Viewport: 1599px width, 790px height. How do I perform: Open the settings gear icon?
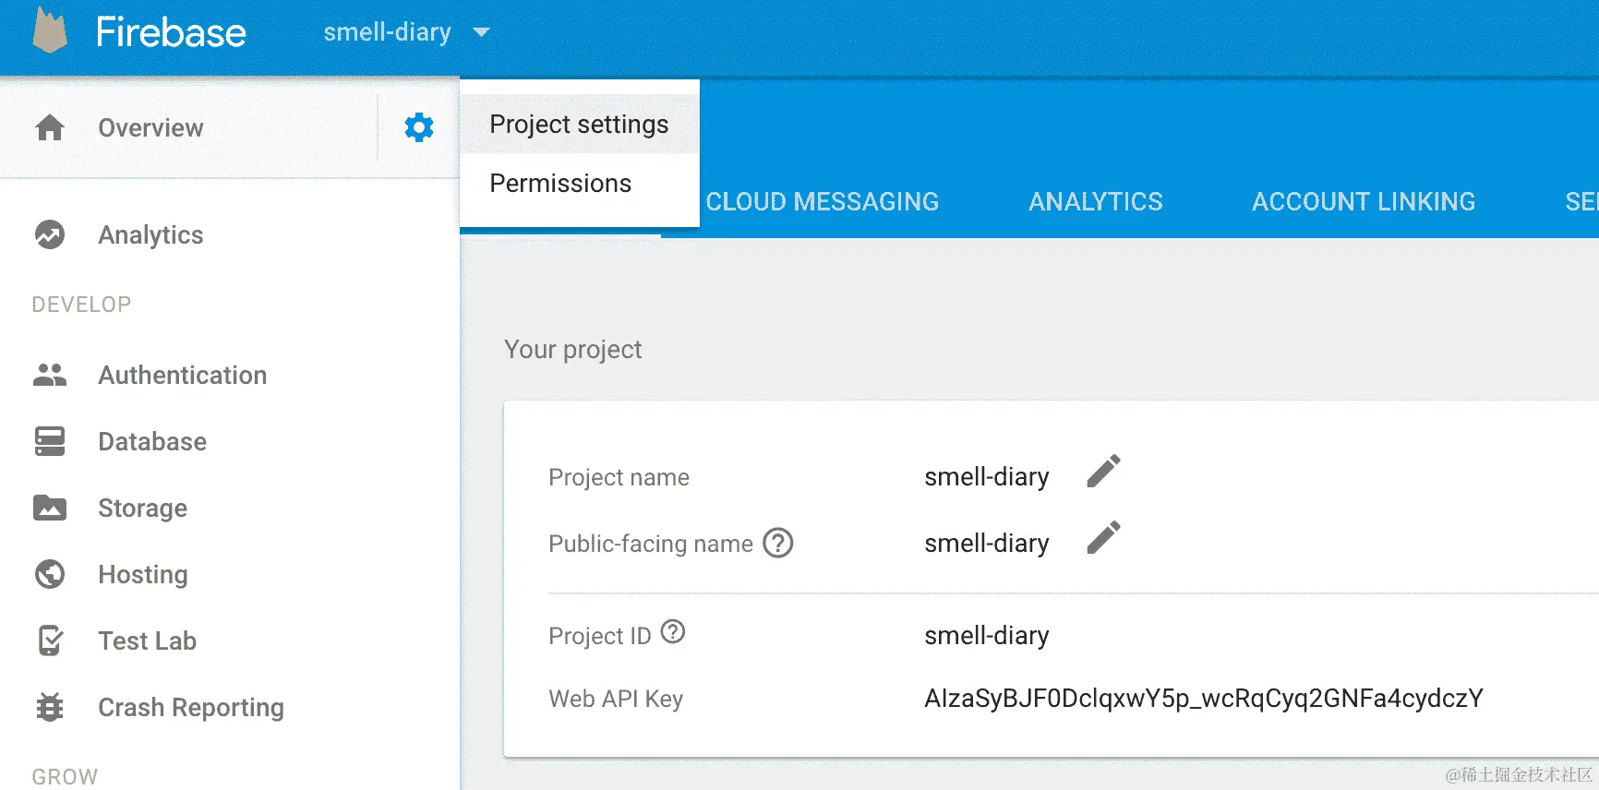coord(419,127)
